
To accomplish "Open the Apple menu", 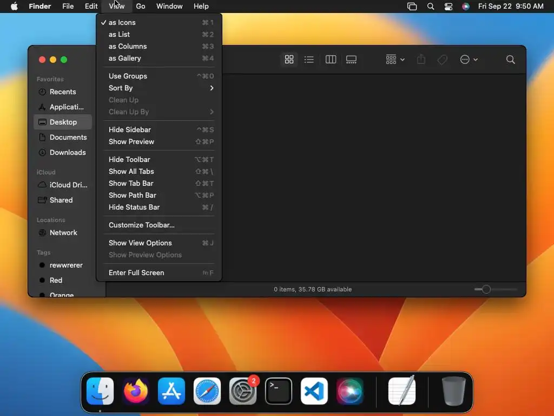I will pos(14,6).
